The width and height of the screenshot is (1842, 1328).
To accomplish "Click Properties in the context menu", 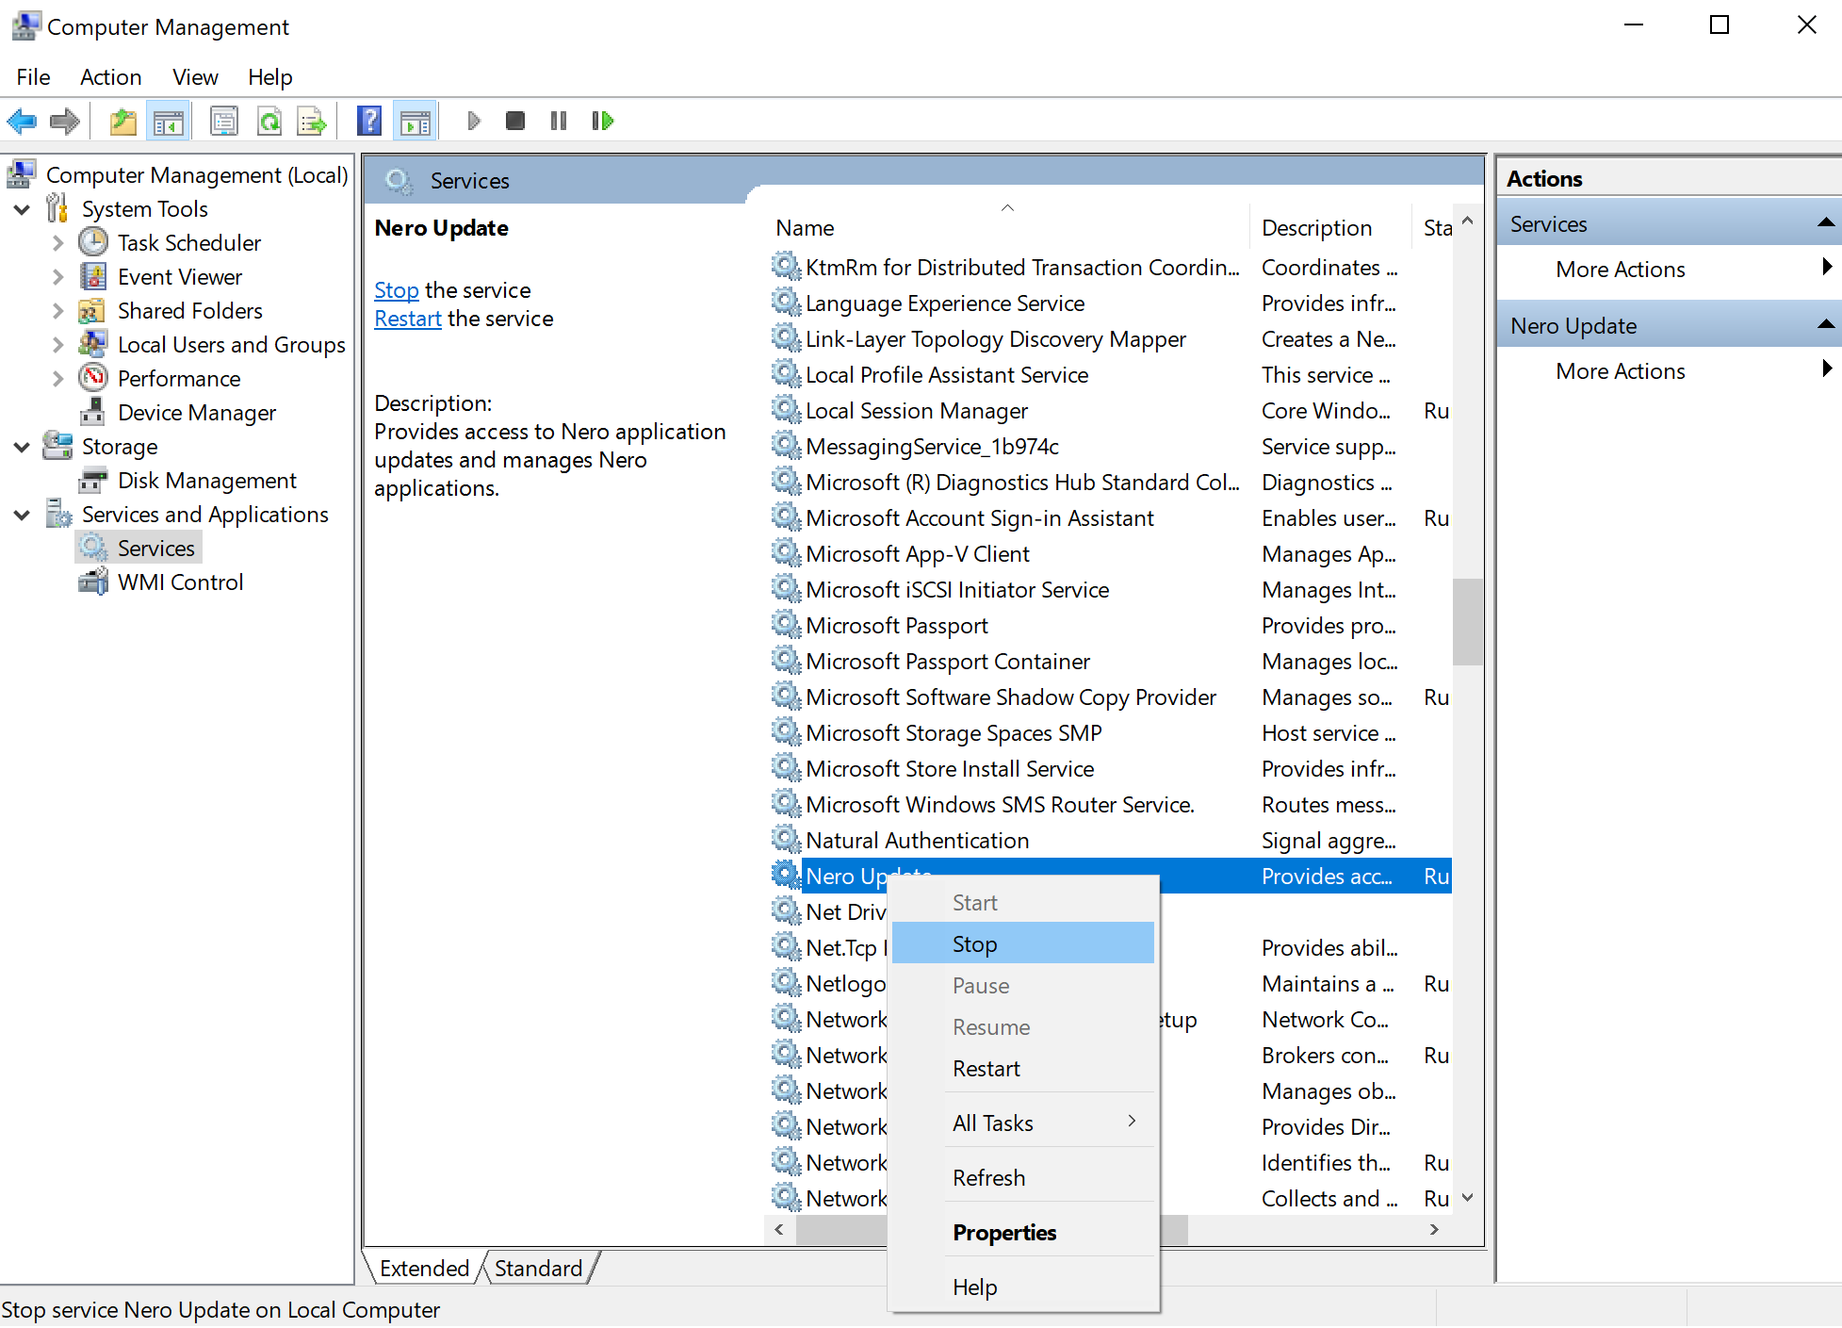I will click(x=1003, y=1232).
